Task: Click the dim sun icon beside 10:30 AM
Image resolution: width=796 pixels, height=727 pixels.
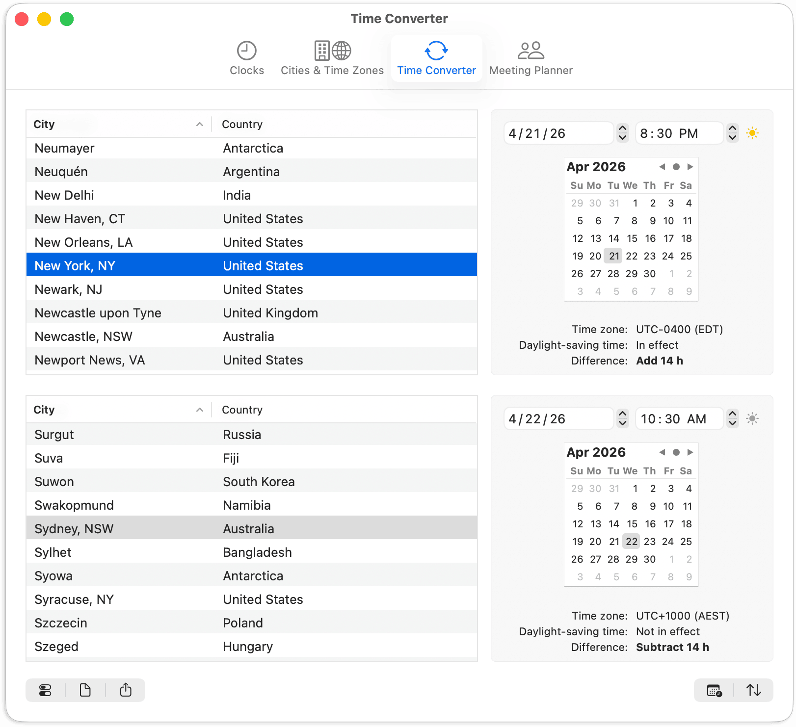Action: (x=752, y=418)
